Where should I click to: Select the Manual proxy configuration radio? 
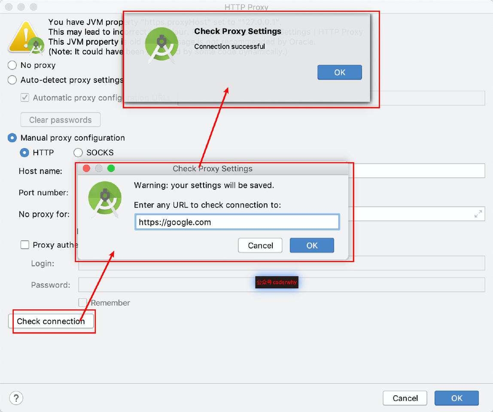(x=12, y=138)
